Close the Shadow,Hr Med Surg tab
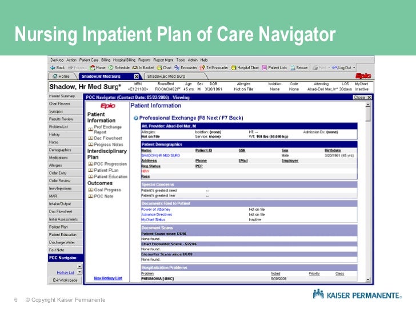The image size is (416, 312). coord(137,77)
